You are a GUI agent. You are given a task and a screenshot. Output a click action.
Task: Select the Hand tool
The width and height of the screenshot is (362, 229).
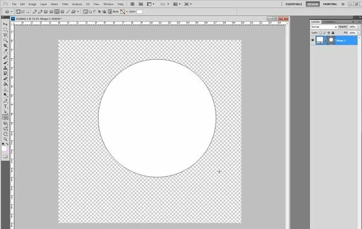pos(5,134)
